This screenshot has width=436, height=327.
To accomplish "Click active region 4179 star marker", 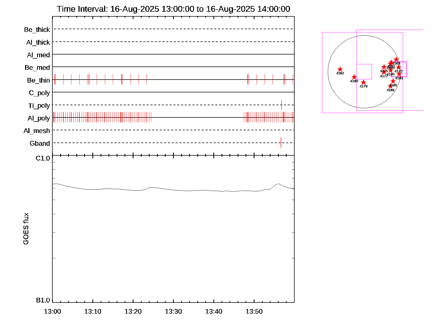I will 364,82.
